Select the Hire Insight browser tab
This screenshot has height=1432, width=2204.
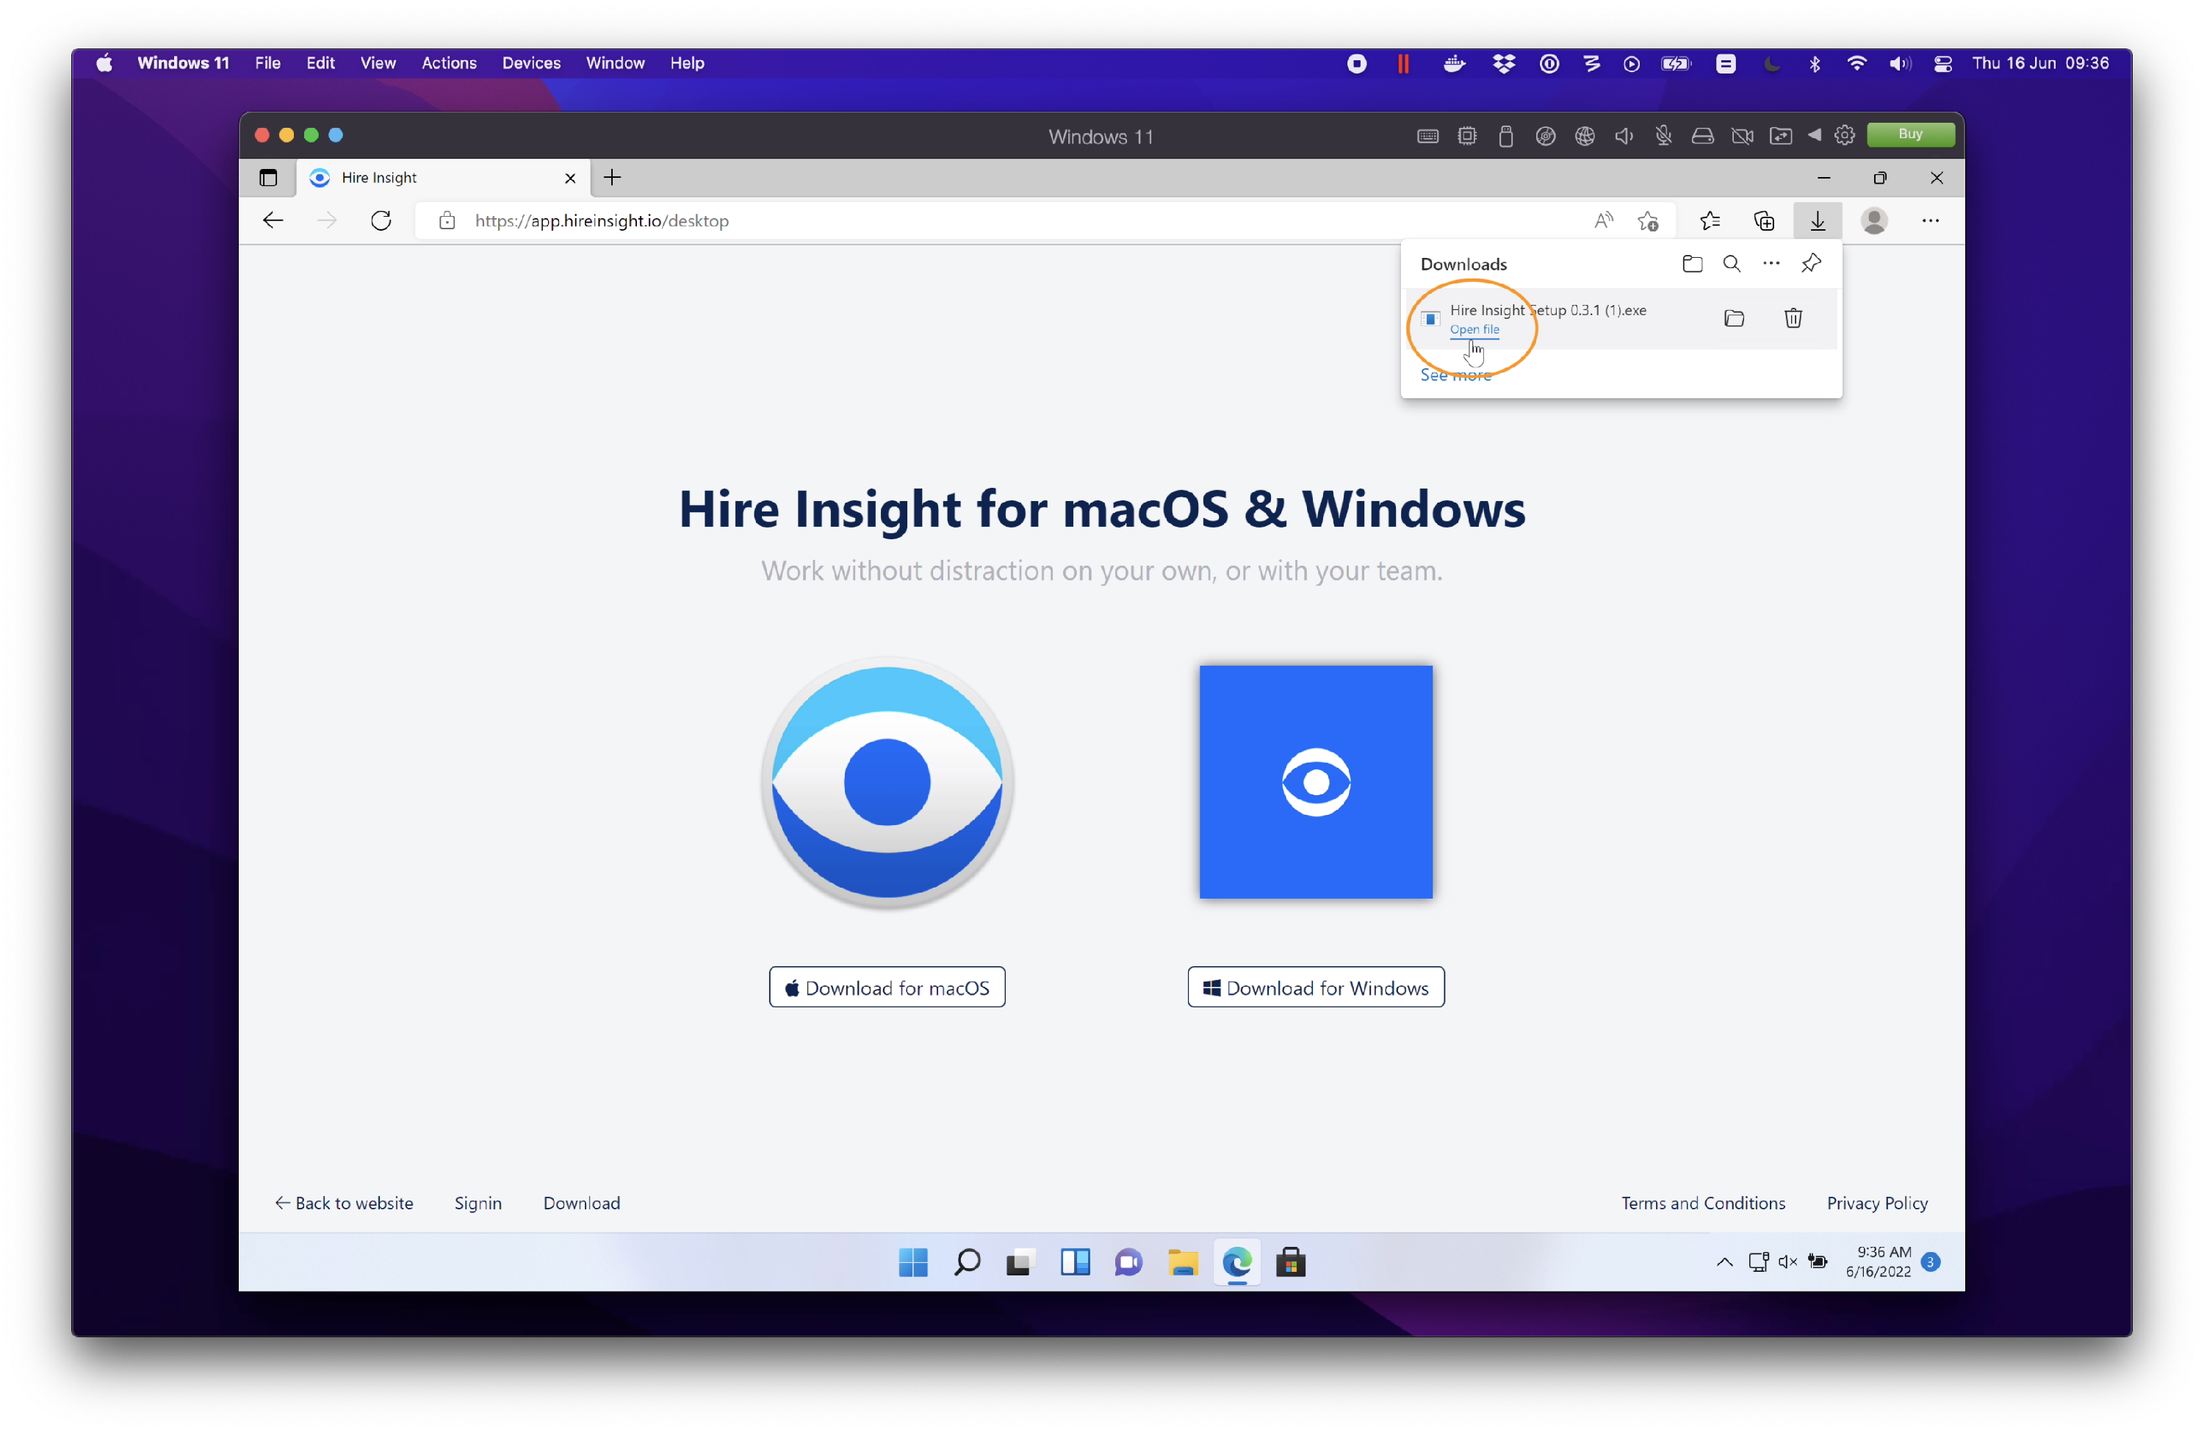click(380, 178)
